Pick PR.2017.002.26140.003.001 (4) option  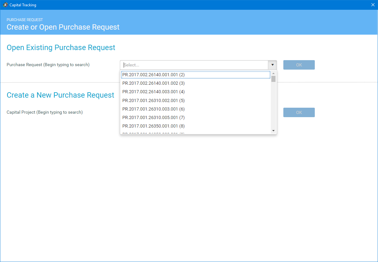[x=153, y=92]
